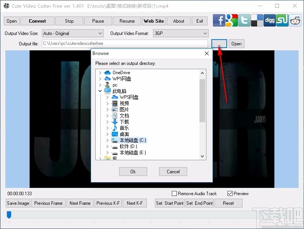Expand the 视频 folder node
The image size is (304, 229).
[107, 103]
